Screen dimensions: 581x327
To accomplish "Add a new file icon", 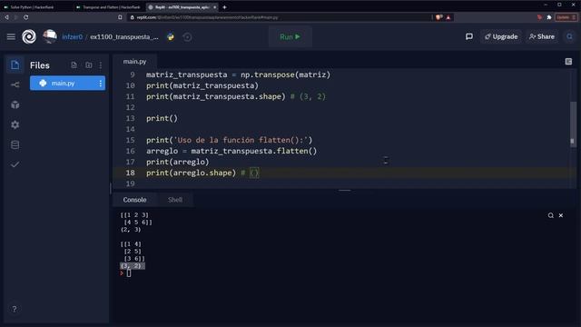I will [74, 65].
